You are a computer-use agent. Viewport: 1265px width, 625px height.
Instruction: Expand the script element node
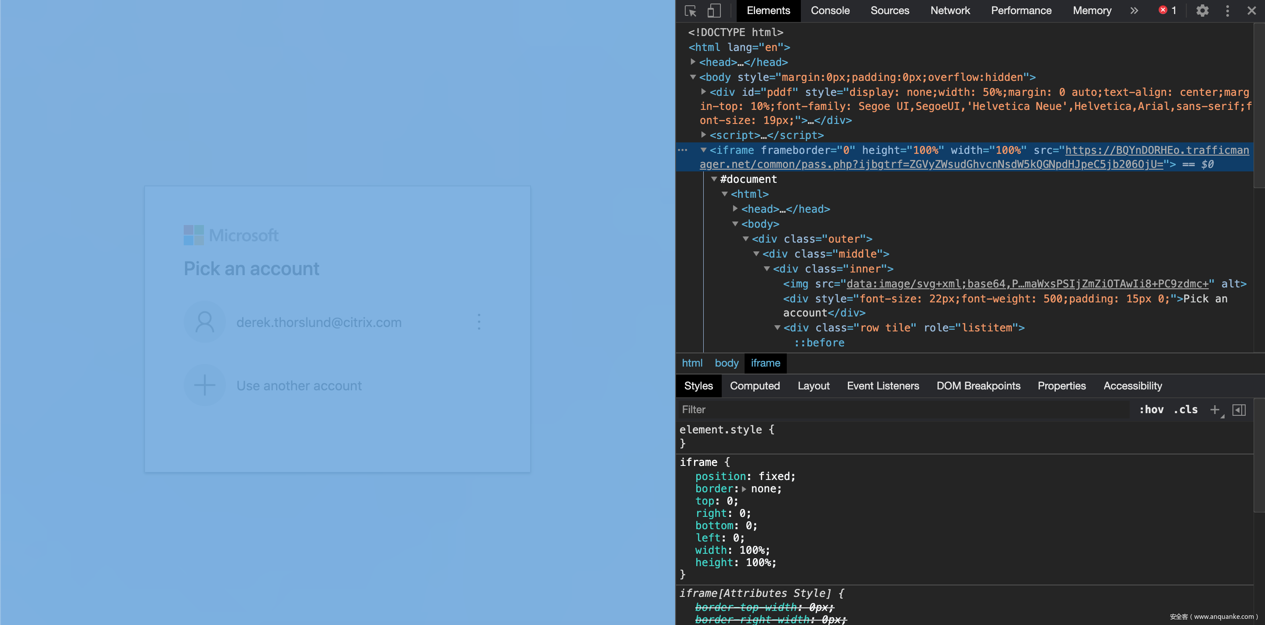[x=703, y=134]
